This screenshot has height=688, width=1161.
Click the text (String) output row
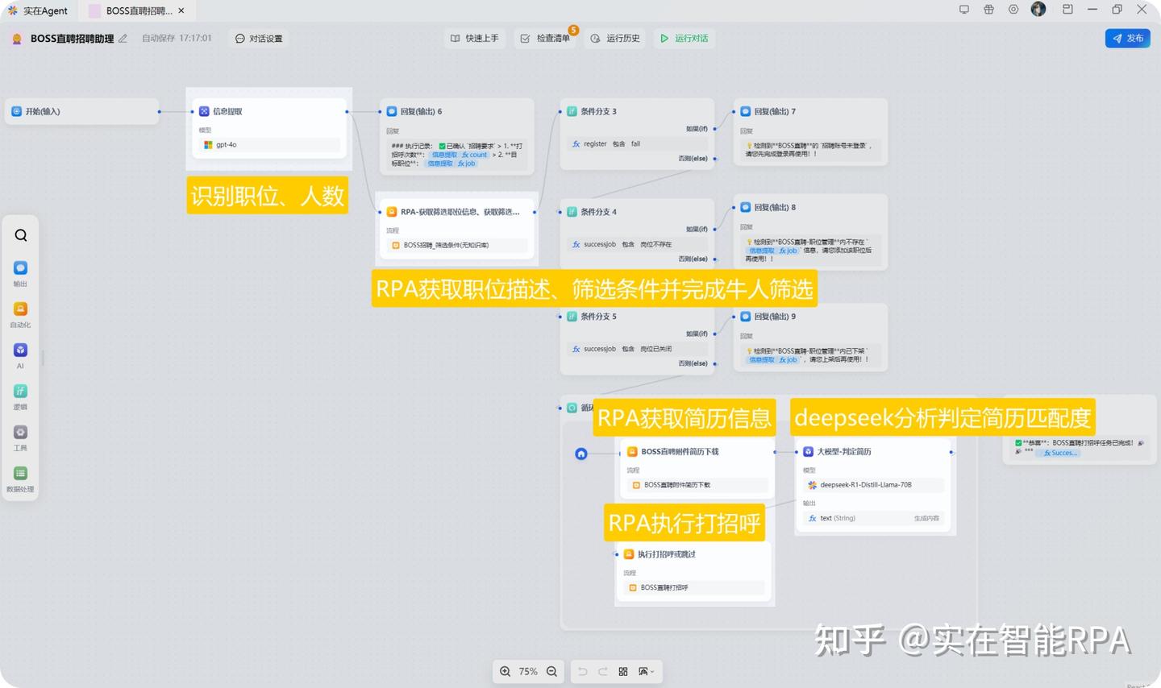[x=874, y=518]
